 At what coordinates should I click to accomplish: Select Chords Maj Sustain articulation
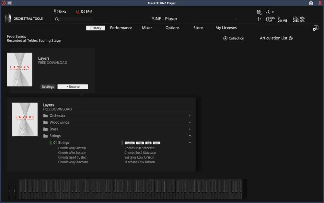tap(72, 148)
